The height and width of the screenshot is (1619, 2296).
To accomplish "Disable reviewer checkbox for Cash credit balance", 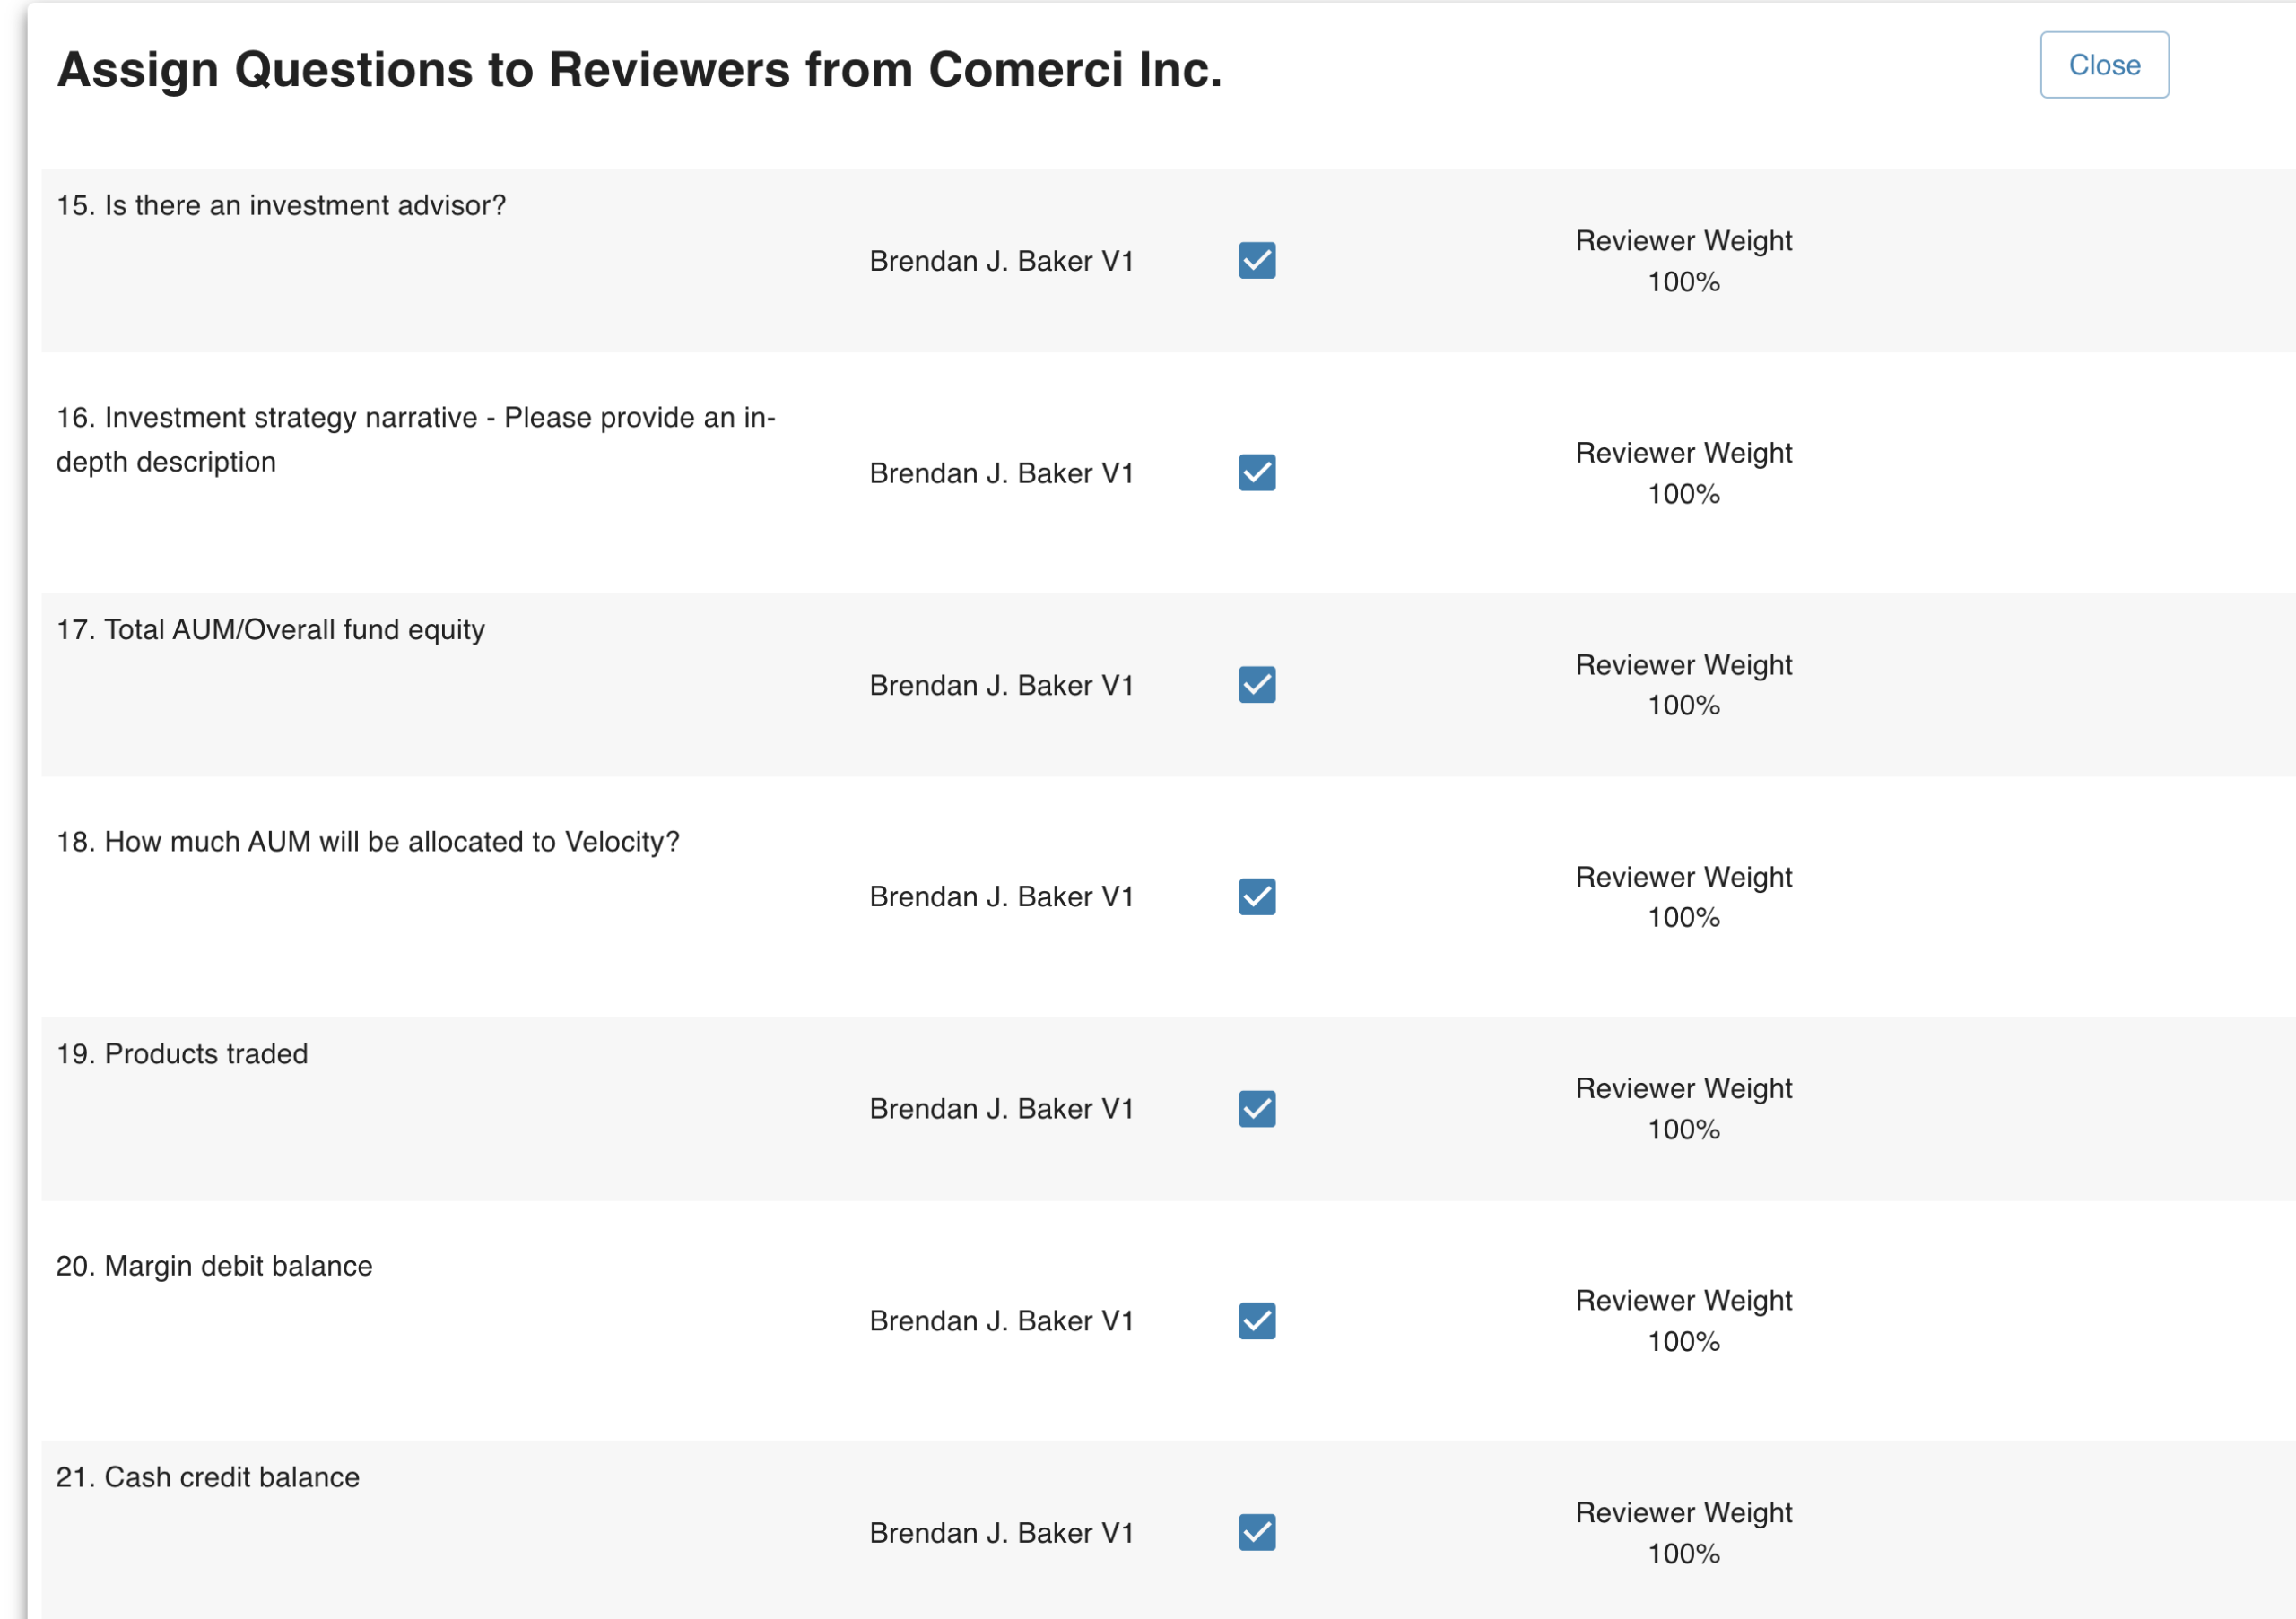I will (x=1256, y=1532).
